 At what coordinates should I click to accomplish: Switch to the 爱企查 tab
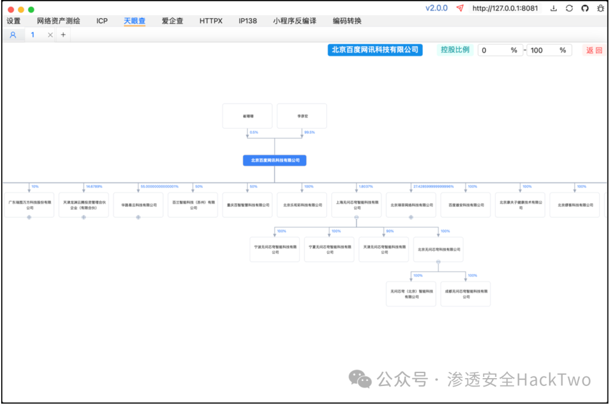tap(172, 21)
